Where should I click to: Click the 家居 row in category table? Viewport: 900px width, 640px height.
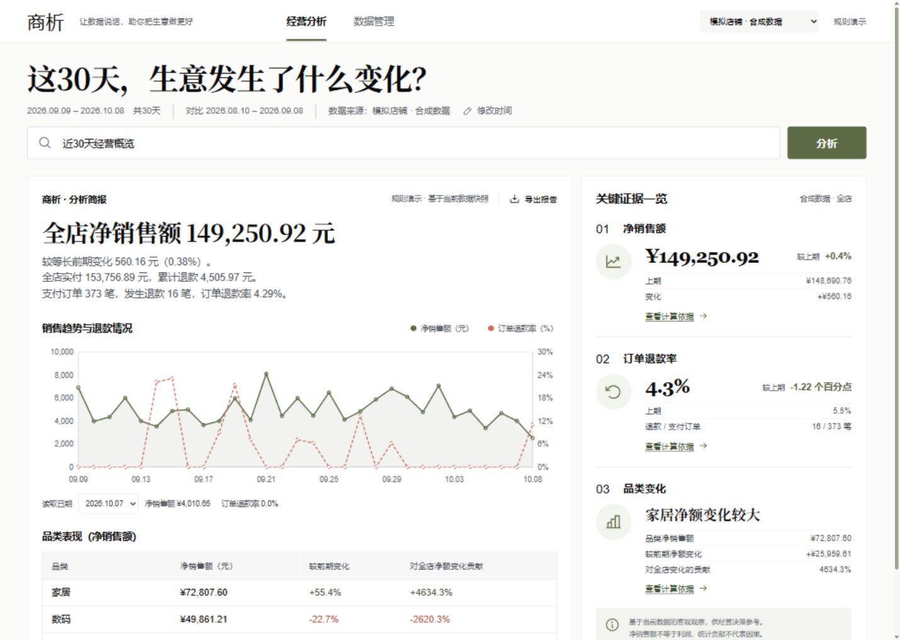coord(300,592)
